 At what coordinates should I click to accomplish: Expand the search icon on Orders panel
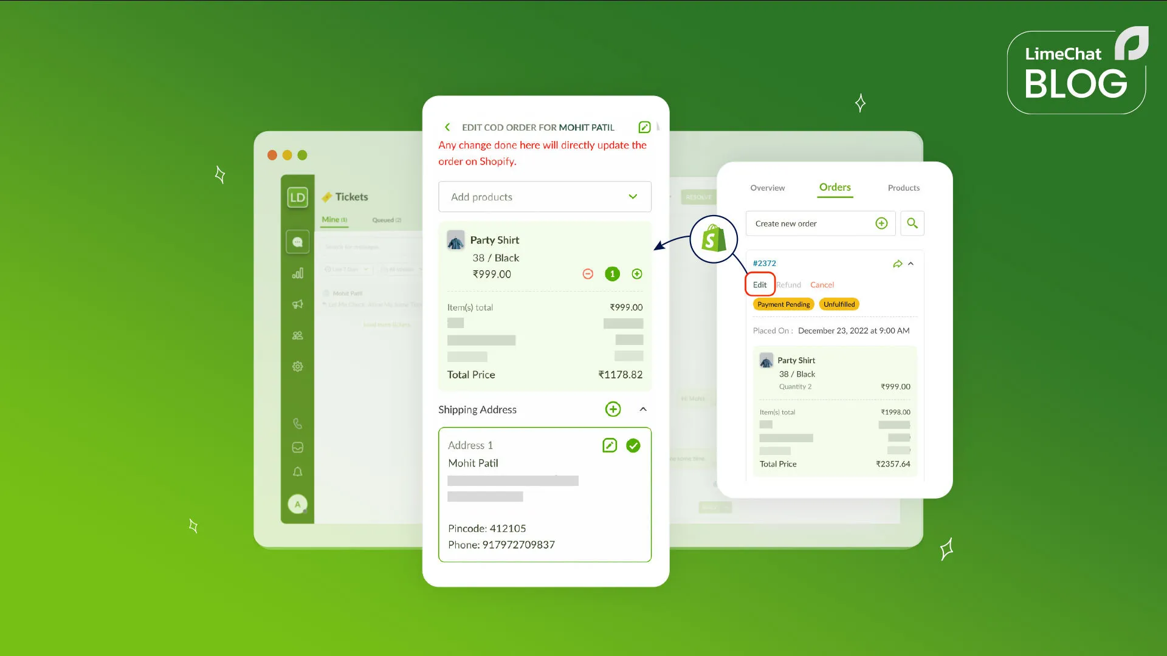click(x=912, y=223)
